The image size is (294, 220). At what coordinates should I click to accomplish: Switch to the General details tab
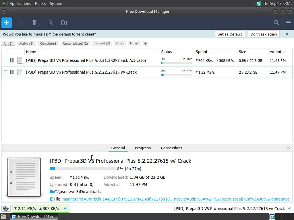coord(118,148)
